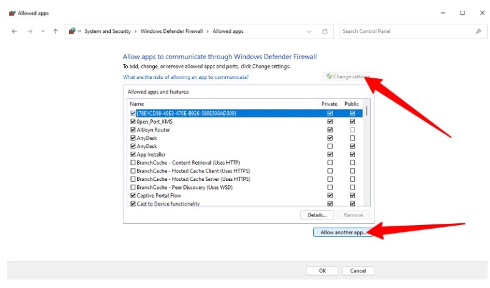Close the Allowed apps window
This screenshot has width=490, height=288.
pyautogui.click(x=482, y=13)
